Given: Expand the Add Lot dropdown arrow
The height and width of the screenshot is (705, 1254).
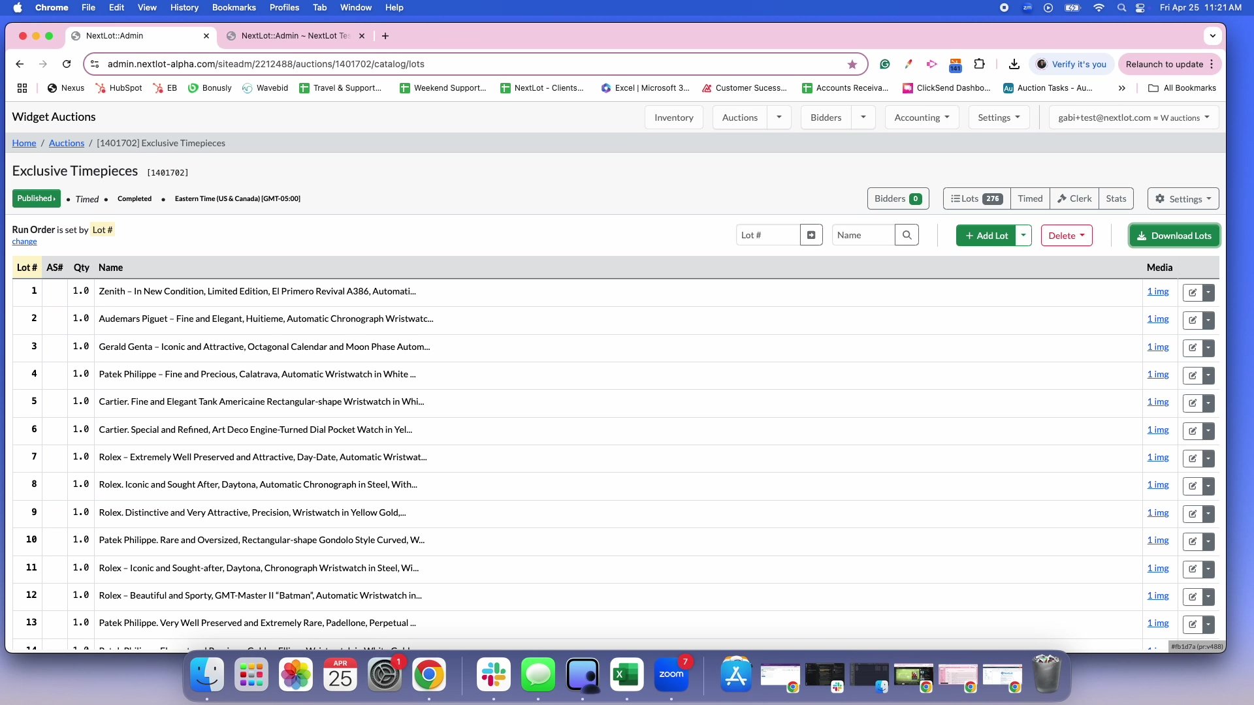Looking at the screenshot, I should [x=1024, y=235].
